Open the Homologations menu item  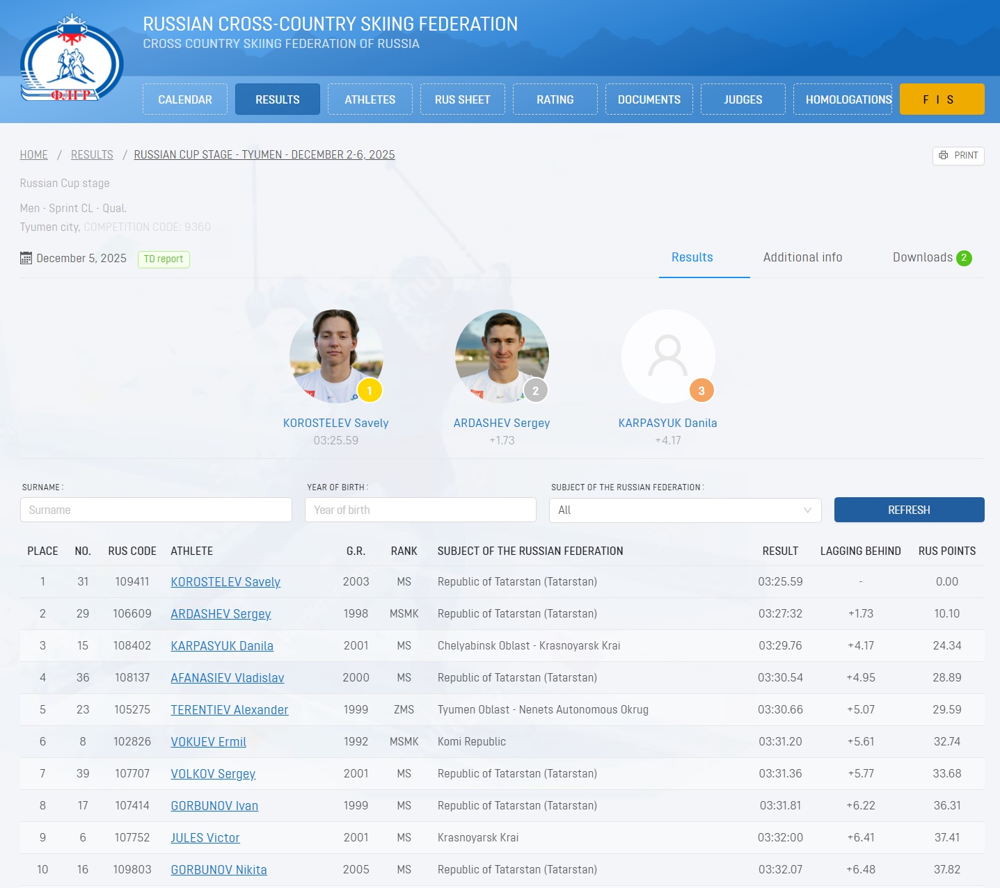click(843, 99)
